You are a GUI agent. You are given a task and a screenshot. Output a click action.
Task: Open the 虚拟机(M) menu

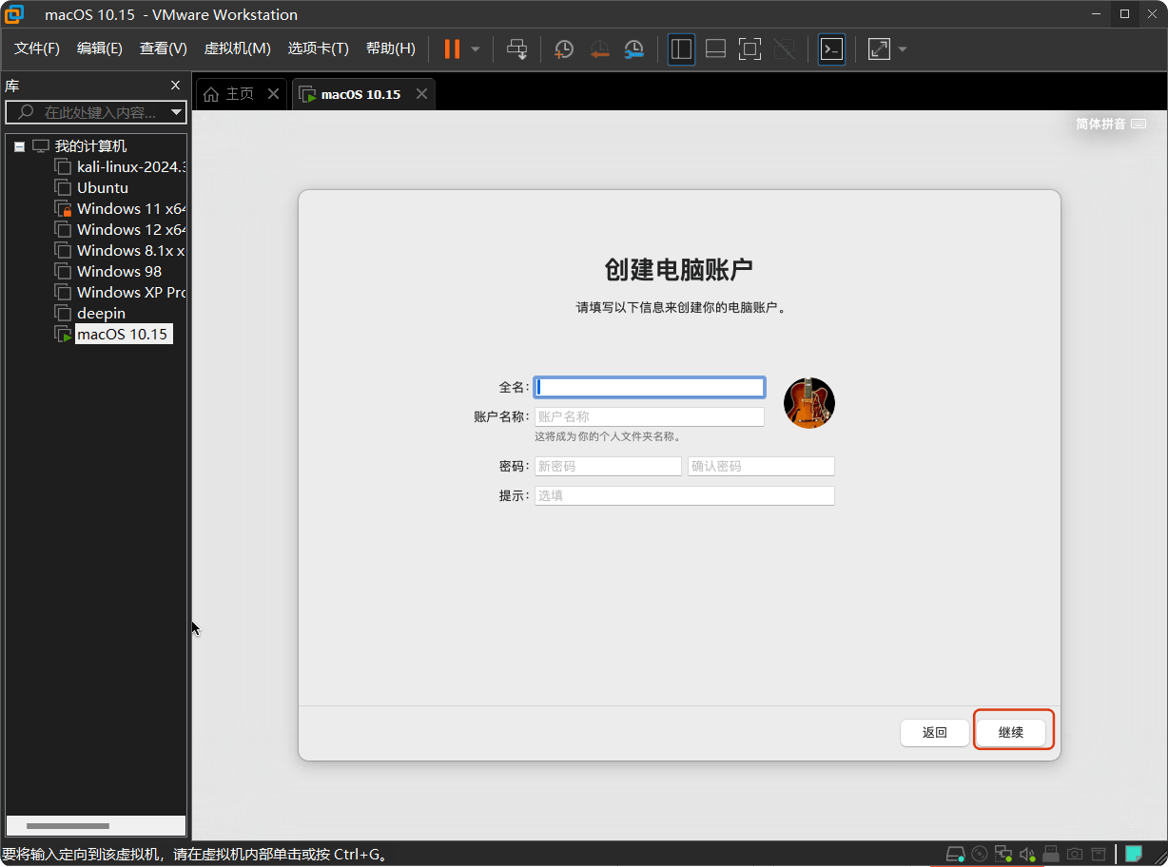tap(237, 48)
